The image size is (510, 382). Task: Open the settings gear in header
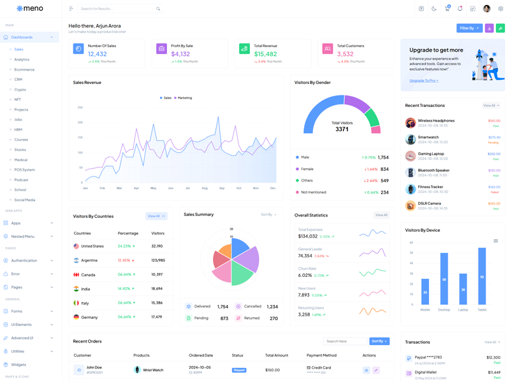[500, 9]
